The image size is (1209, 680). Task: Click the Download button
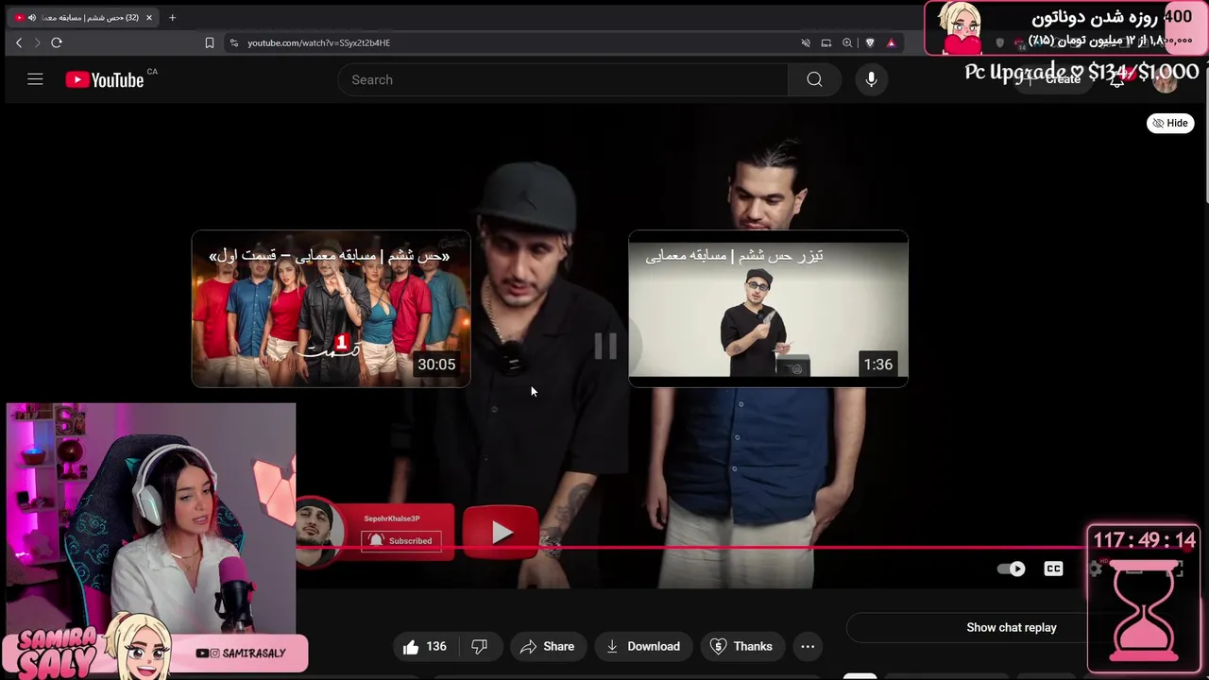643,646
